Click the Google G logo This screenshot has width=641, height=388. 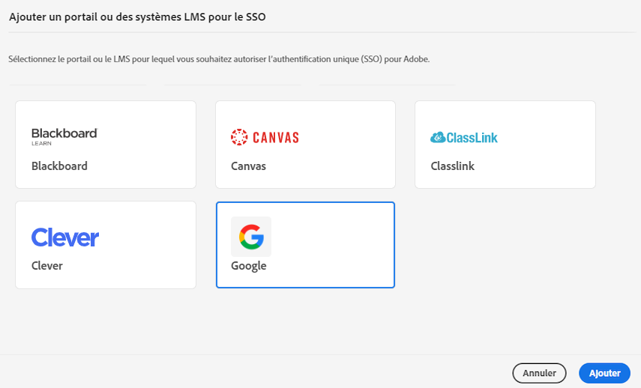[251, 237]
